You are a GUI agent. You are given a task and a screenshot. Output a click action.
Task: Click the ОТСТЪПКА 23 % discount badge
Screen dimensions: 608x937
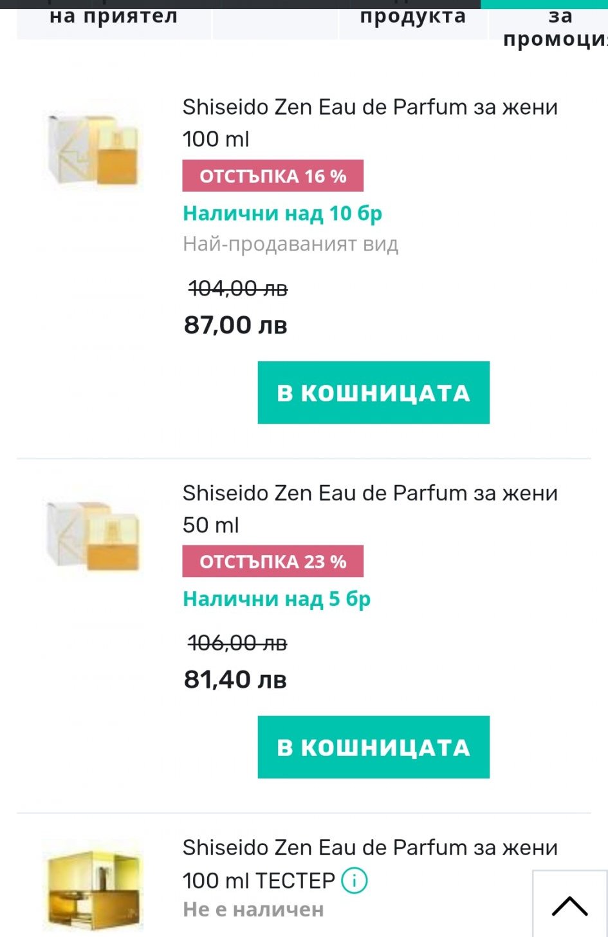[273, 562]
